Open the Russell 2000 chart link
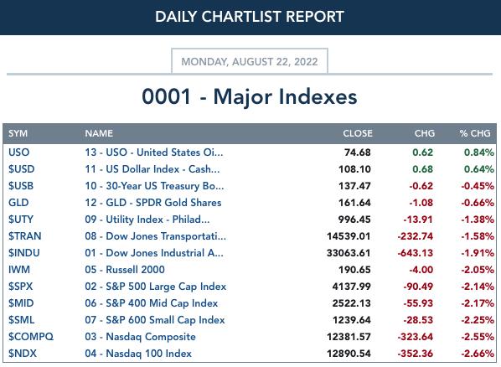Screen dimensions: 501x367 click(125, 270)
